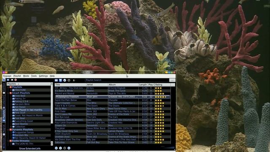The image size is (270, 152).
Task: Click the save playlist floppy icon
Action: [x=60, y=80]
